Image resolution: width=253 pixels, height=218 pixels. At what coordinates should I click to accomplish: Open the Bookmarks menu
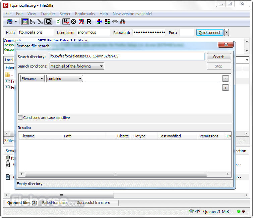point(85,14)
